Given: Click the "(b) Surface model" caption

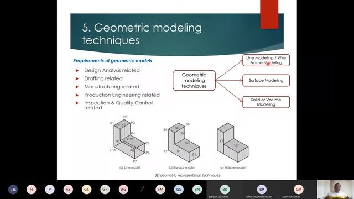Looking at the screenshot, I should pos(181,167).
